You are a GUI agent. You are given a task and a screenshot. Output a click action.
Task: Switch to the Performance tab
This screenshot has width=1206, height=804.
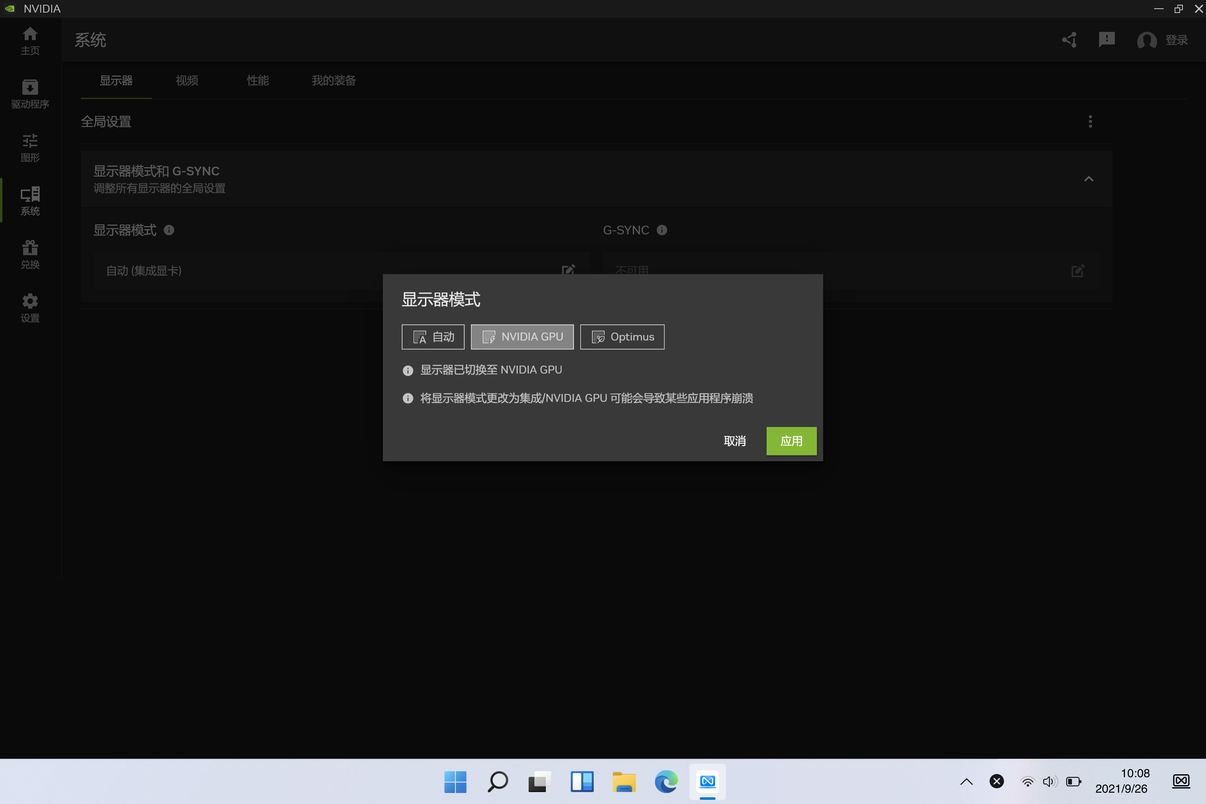(258, 80)
